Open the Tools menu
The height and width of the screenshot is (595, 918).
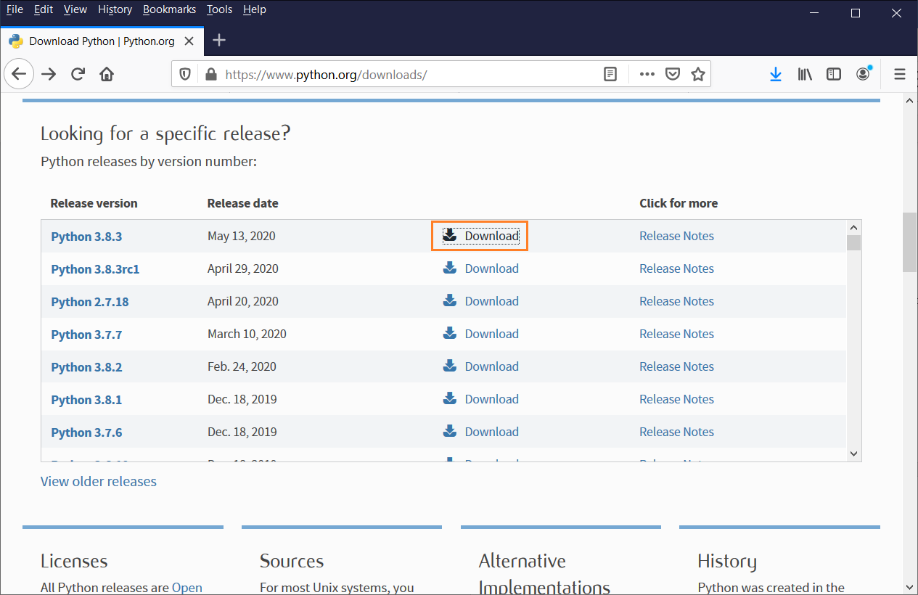(x=219, y=9)
